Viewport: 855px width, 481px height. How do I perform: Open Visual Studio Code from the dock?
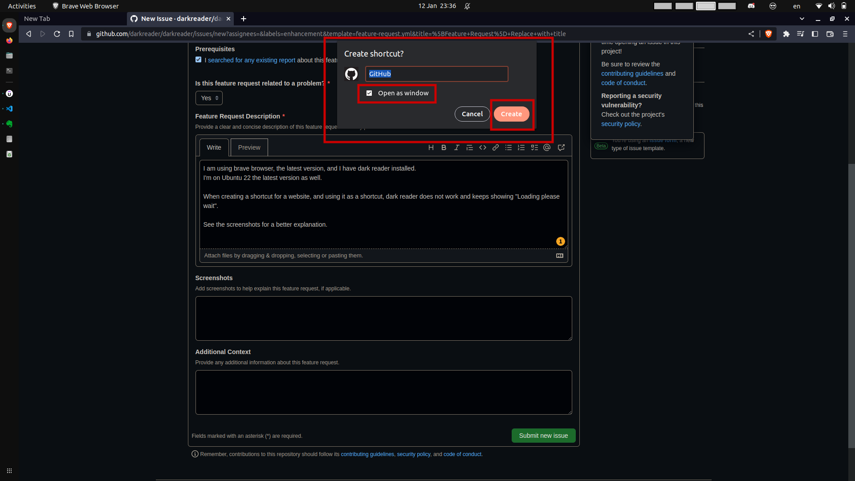9,109
